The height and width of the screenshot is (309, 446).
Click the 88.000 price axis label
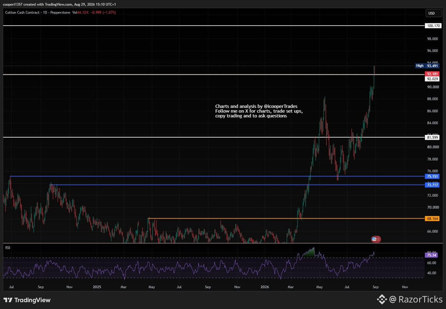point(433,99)
